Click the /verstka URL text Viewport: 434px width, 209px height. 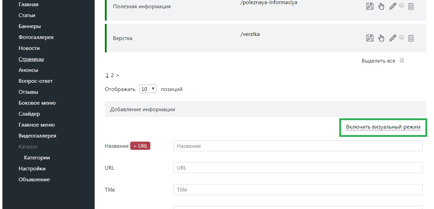pos(250,34)
